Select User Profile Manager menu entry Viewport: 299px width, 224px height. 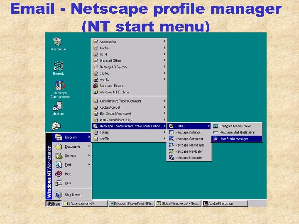click(237, 139)
